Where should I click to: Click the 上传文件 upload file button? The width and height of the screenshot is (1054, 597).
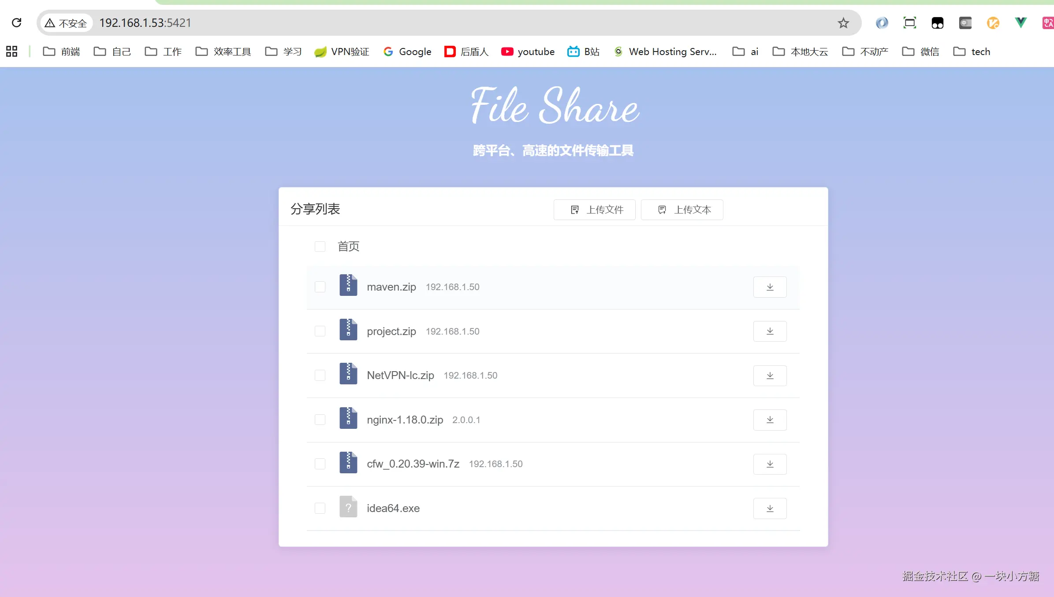click(594, 210)
